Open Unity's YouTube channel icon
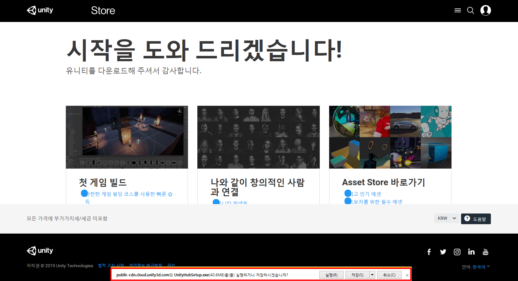Image resolution: width=518 pixels, height=281 pixels. tap(485, 252)
